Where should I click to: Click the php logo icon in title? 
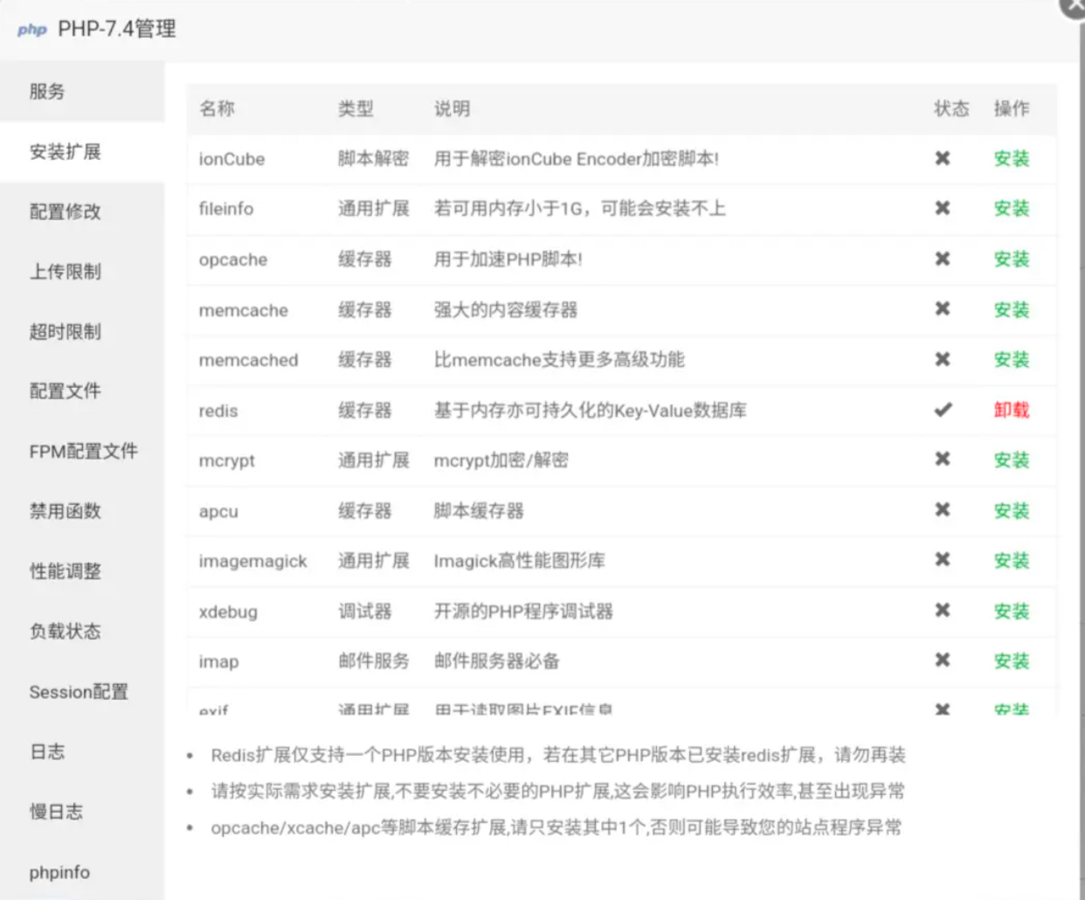[32, 30]
